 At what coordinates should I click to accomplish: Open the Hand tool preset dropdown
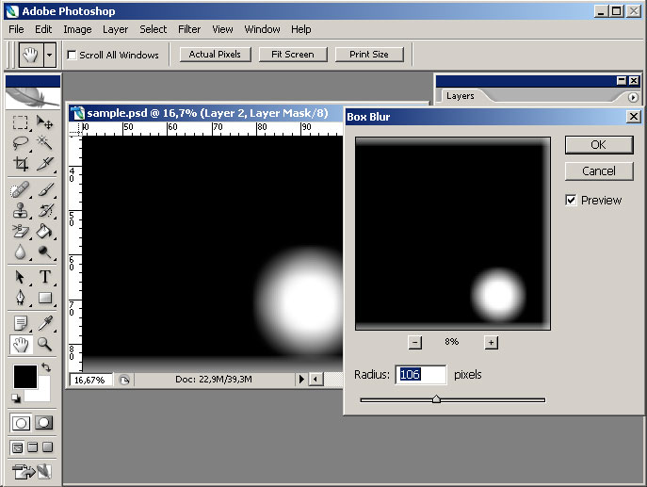pos(49,55)
